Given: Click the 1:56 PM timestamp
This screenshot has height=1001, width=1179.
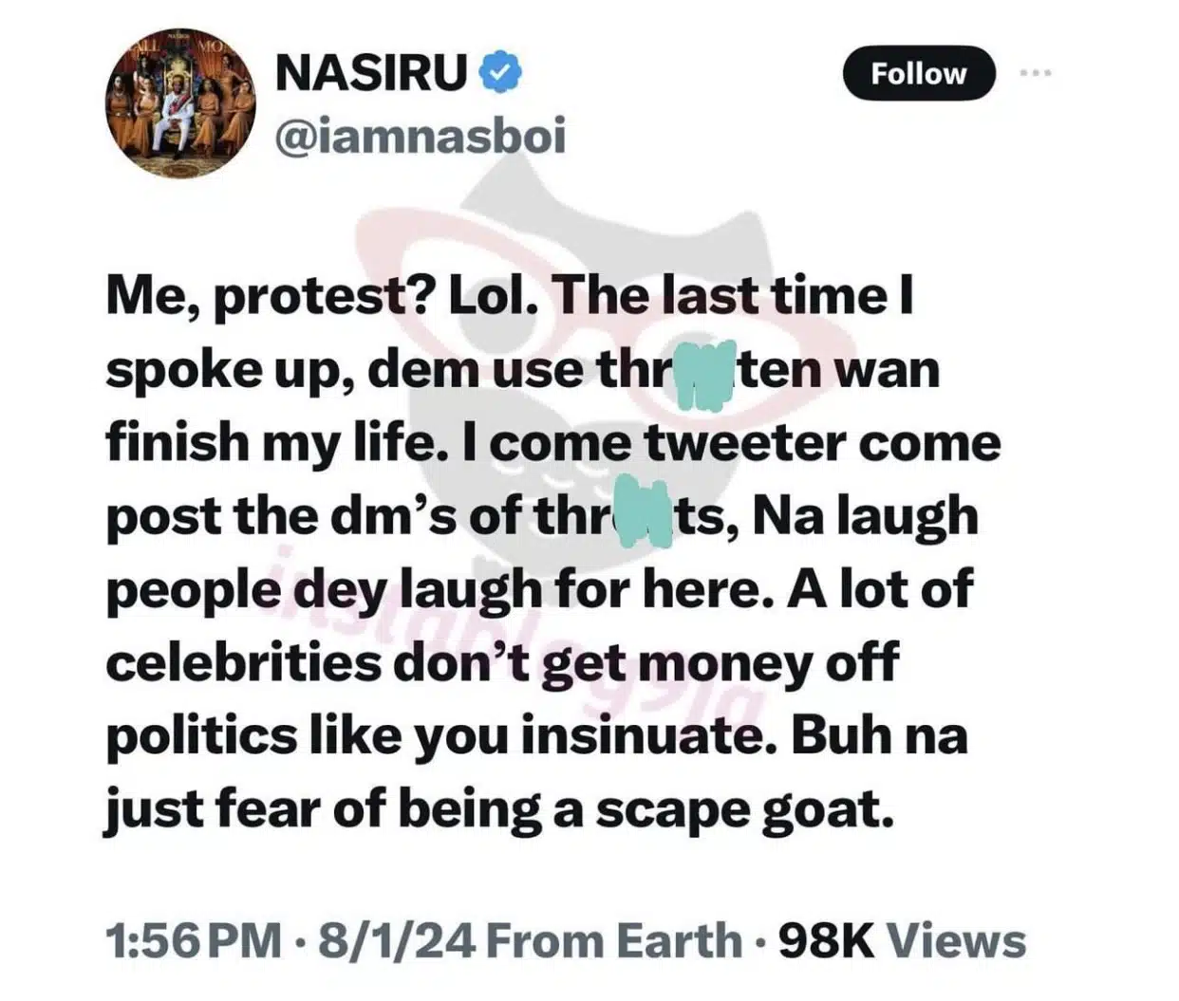Looking at the screenshot, I should (193, 940).
